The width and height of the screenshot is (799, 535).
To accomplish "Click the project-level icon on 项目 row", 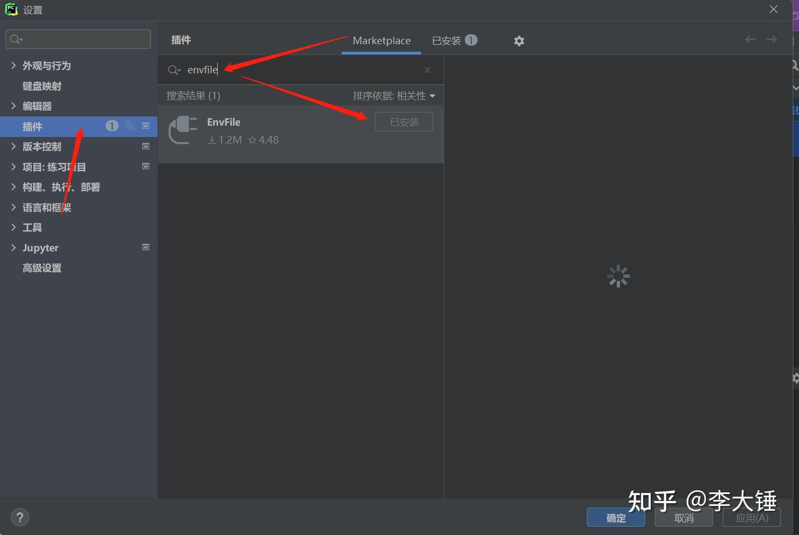I will pyautogui.click(x=146, y=166).
